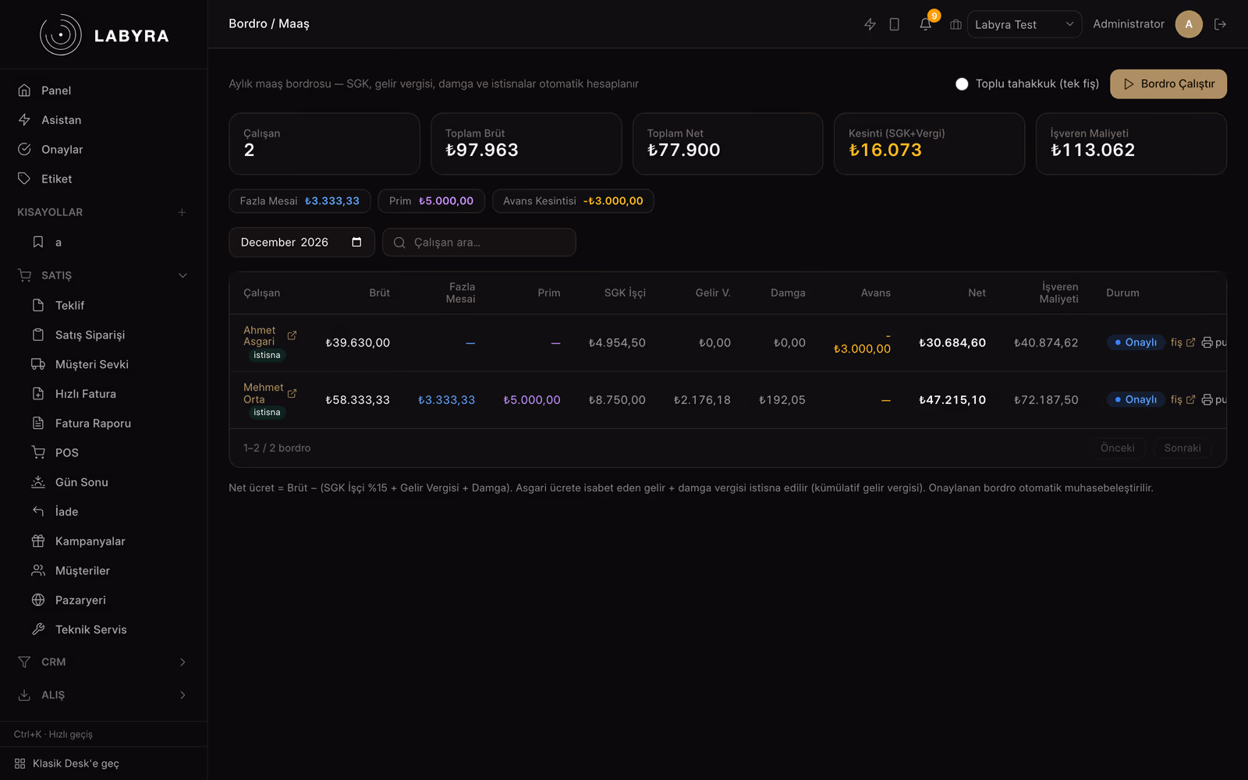The height and width of the screenshot is (780, 1248).
Task: Open fiş external icon in Mehmet Orta row
Action: point(1190,399)
